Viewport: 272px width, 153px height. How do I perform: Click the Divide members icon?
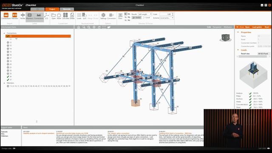pyautogui.click(x=96, y=16)
